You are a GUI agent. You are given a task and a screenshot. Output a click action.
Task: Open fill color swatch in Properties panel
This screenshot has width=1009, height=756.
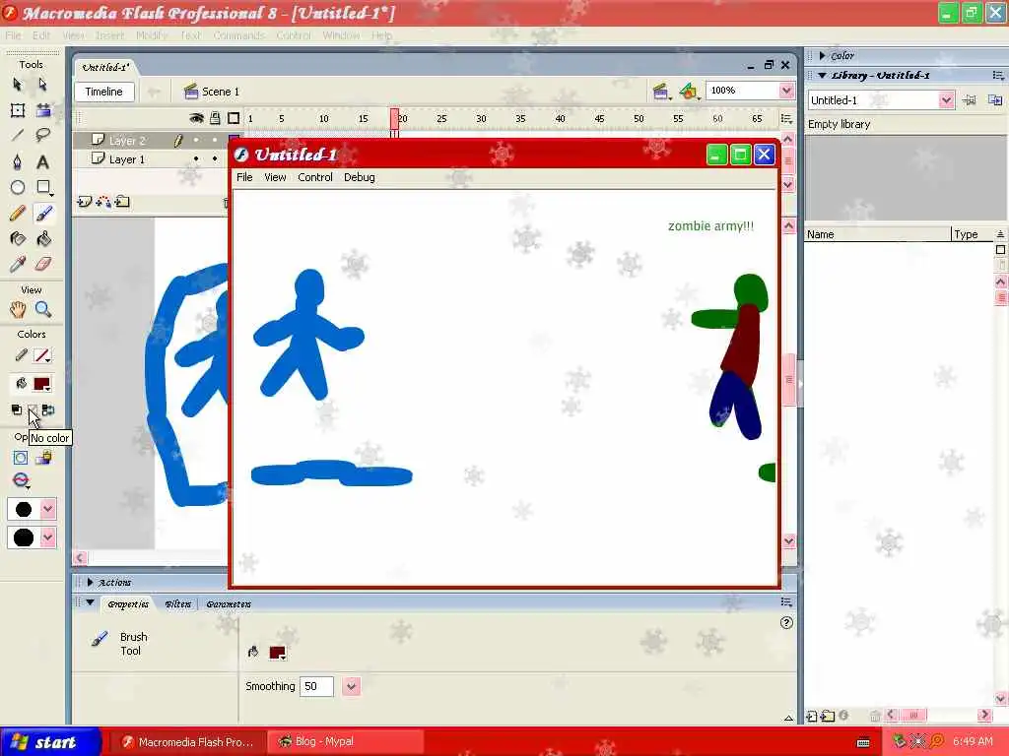click(x=277, y=653)
